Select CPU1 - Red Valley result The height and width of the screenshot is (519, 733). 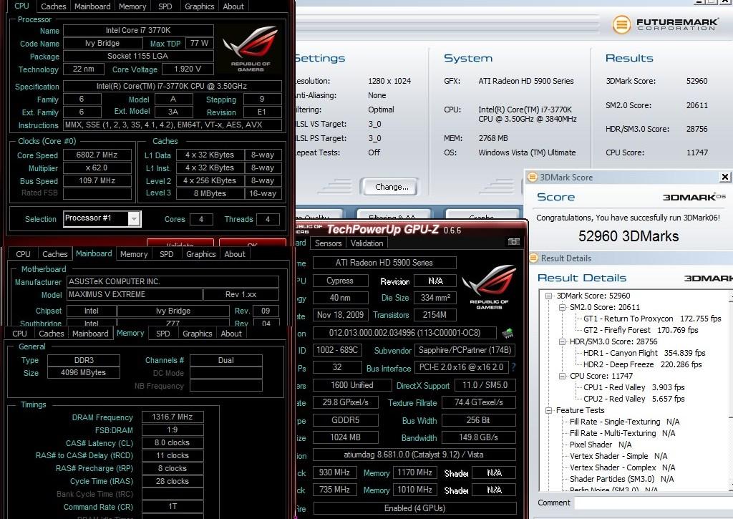[x=634, y=387]
